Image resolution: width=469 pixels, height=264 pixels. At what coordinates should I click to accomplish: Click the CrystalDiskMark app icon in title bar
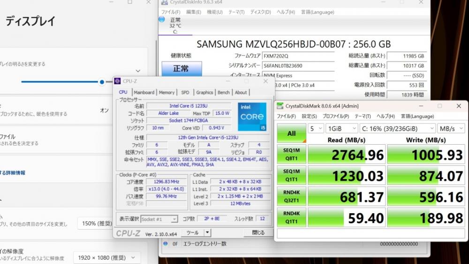[x=280, y=106]
